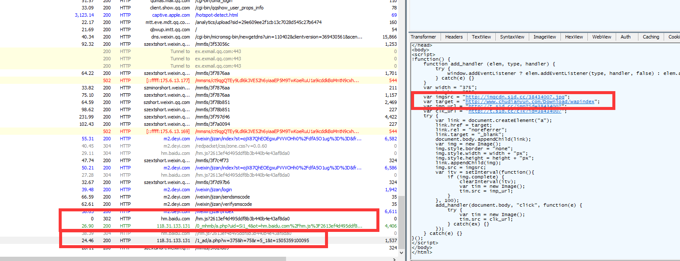
Task: Select the client.show.qq.com session row
Action: click(x=199, y=8)
